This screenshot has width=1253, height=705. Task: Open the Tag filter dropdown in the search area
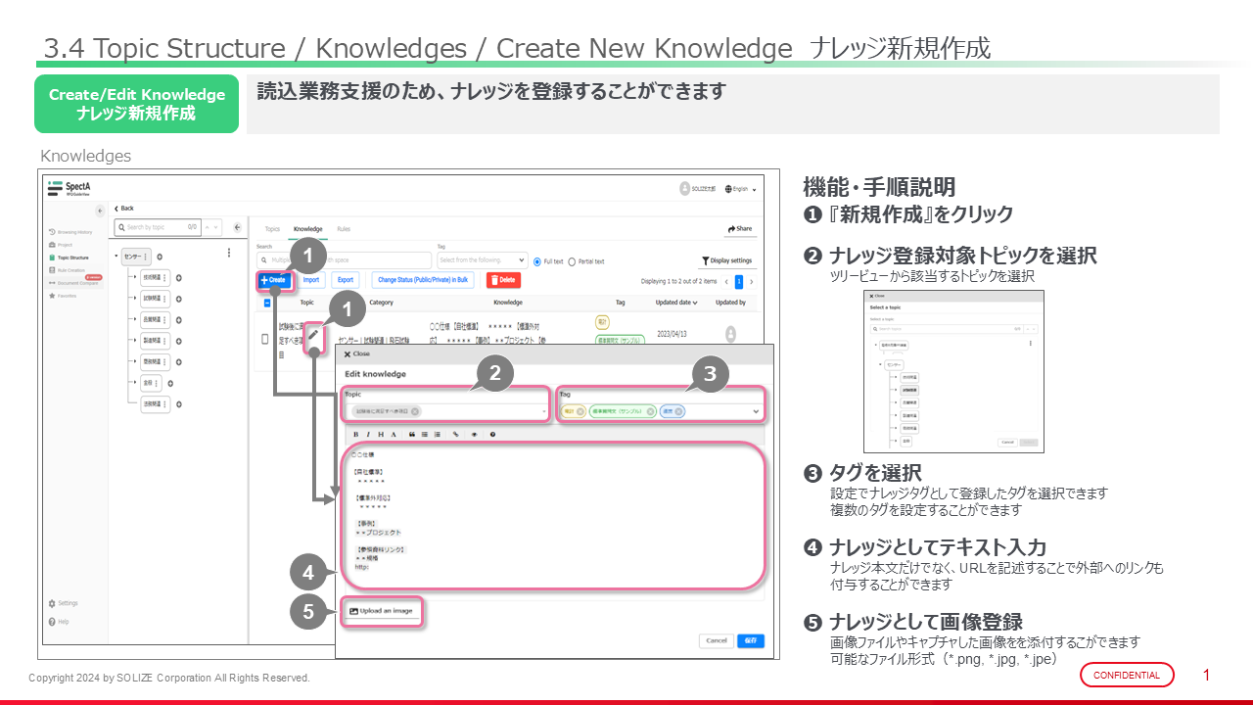pyautogui.click(x=482, y=260)
